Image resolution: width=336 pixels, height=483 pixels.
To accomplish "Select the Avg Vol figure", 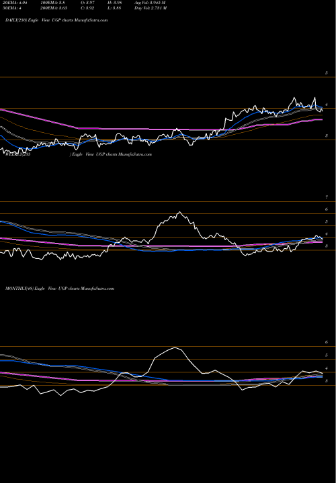I will pos(151,3).
